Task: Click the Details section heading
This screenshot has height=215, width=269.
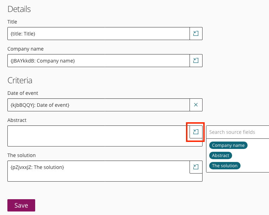Action: pyautogui.click(x=19, y=9)
